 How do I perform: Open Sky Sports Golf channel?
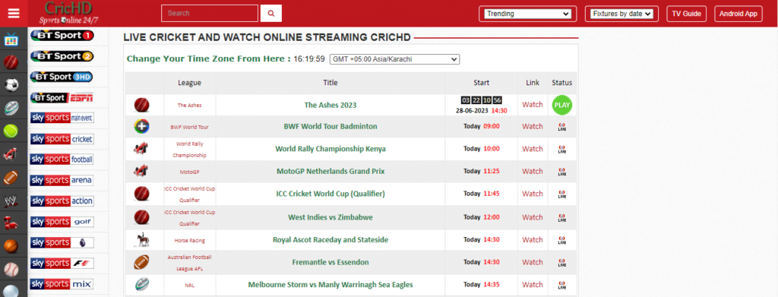62,222
